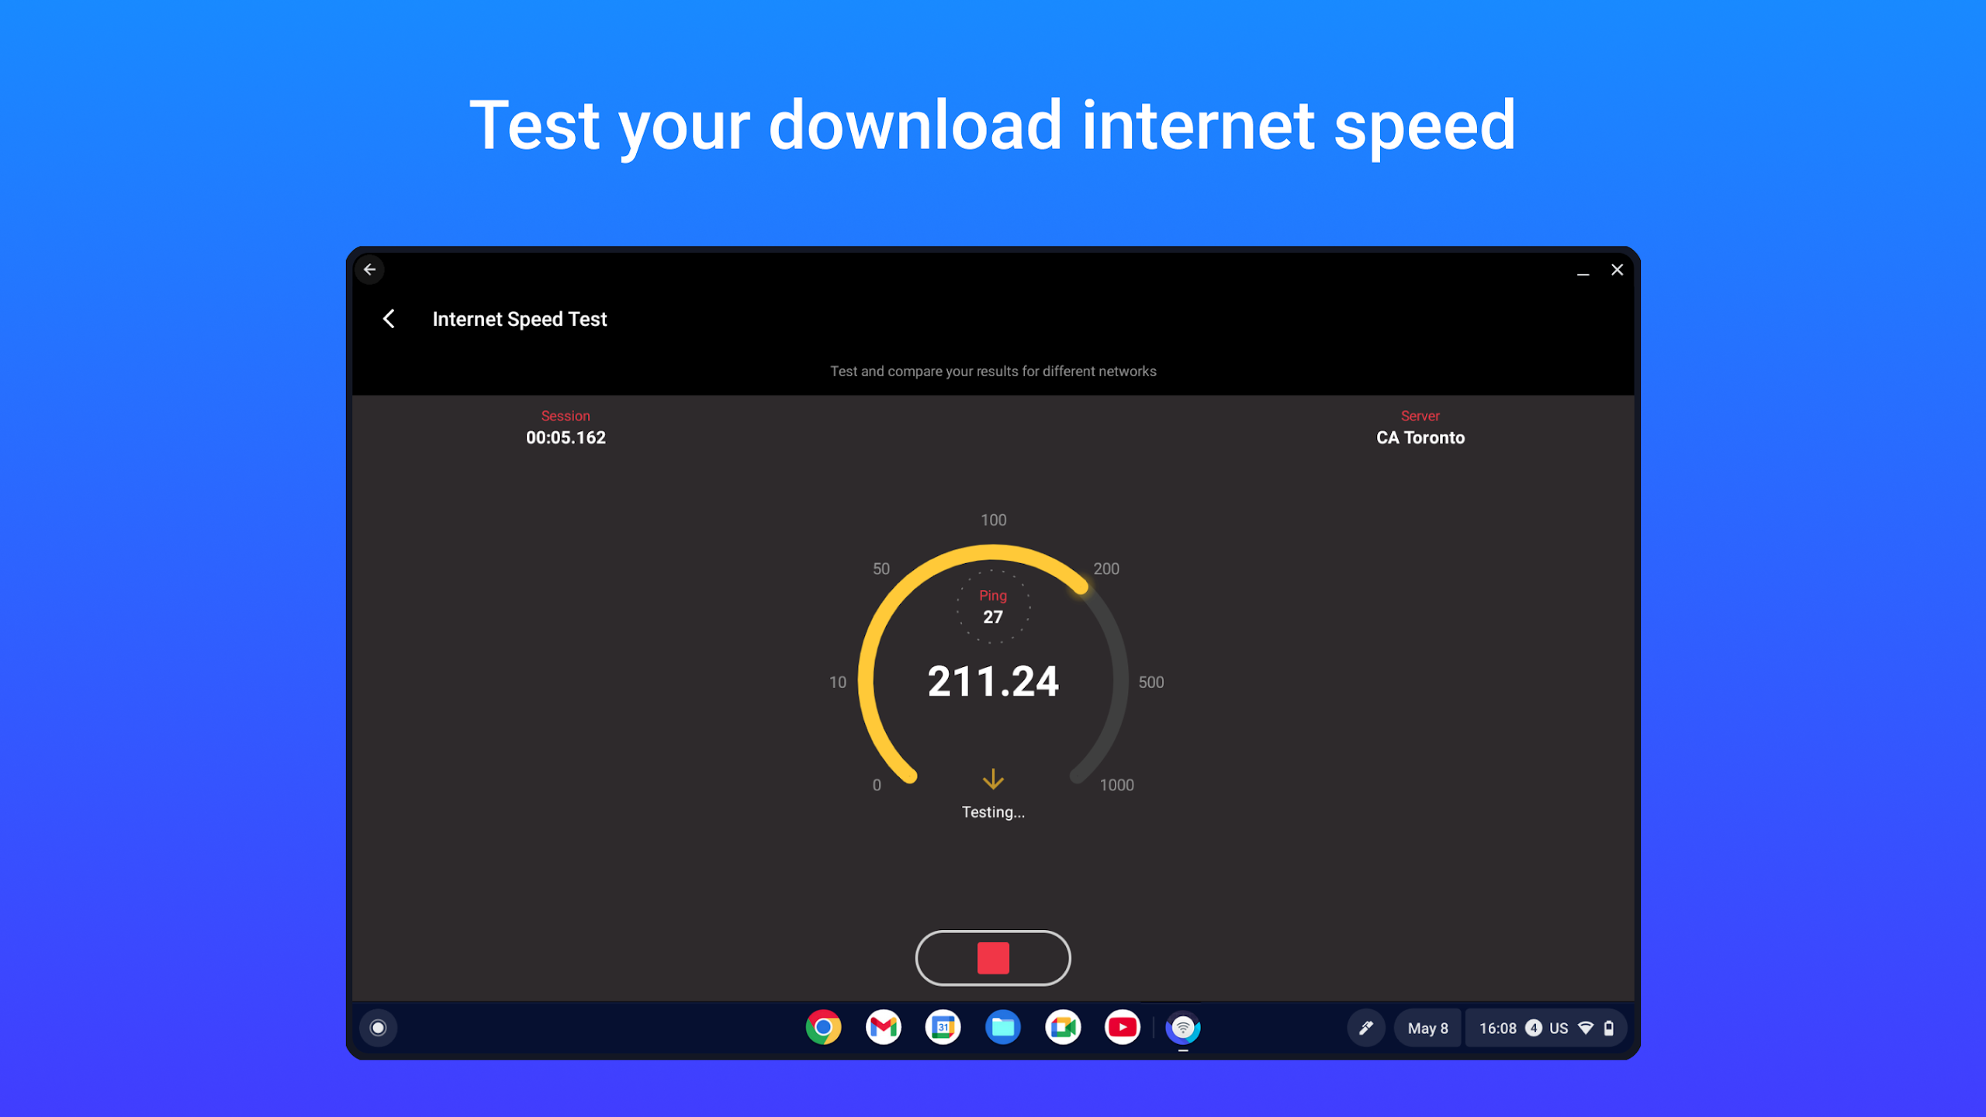This screenshot has width=1986, height=1117.
Task: Open the launcher circle button
Action: [x=379, y=1028]
